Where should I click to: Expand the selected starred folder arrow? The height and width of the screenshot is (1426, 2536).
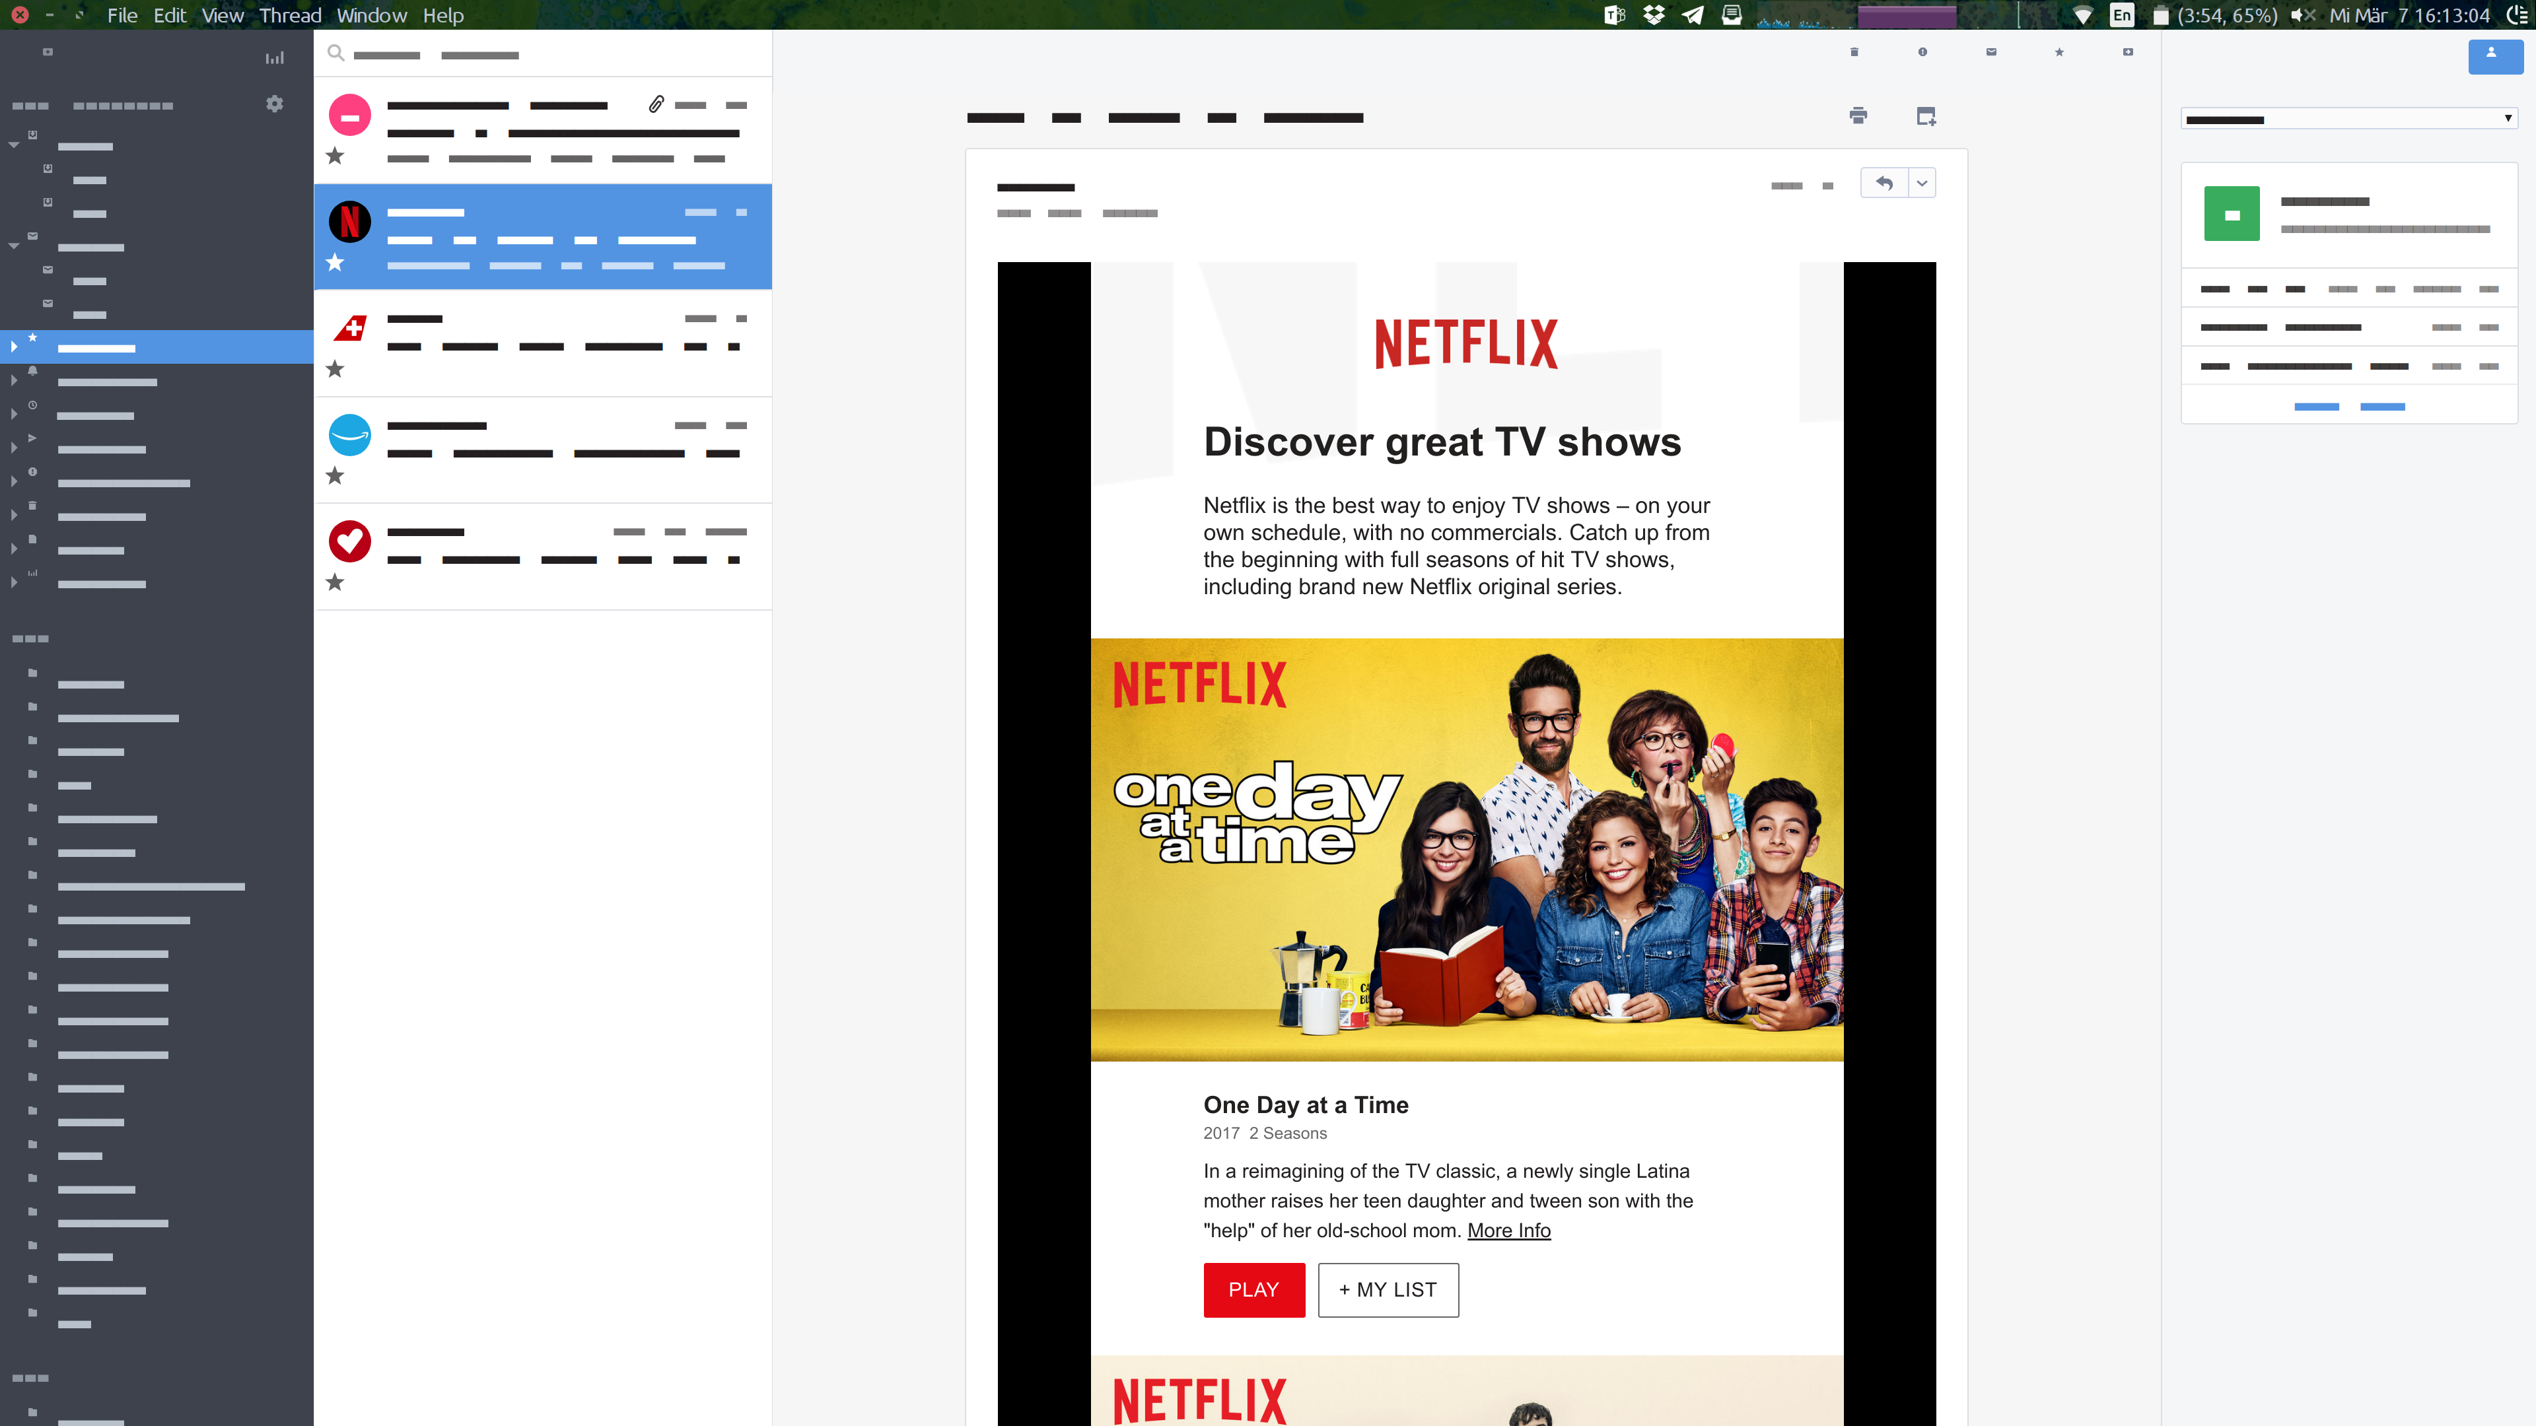[x=14, y=347]
